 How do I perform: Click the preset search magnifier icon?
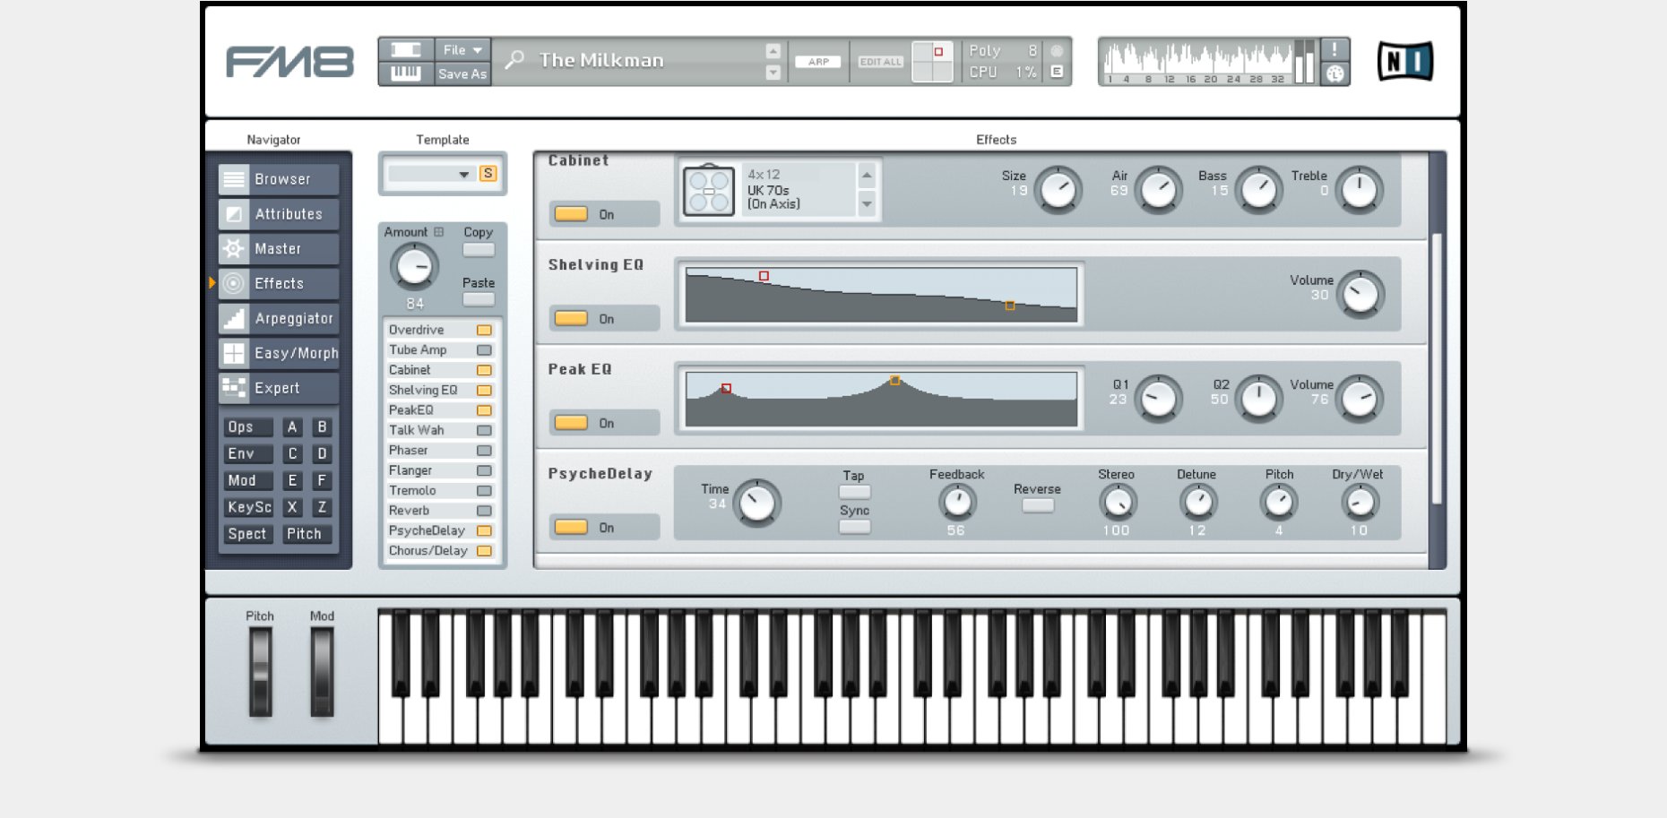point(514,60)
